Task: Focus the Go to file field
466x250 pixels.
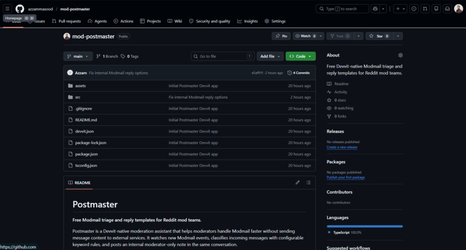Action: click(x=222, y=56)
